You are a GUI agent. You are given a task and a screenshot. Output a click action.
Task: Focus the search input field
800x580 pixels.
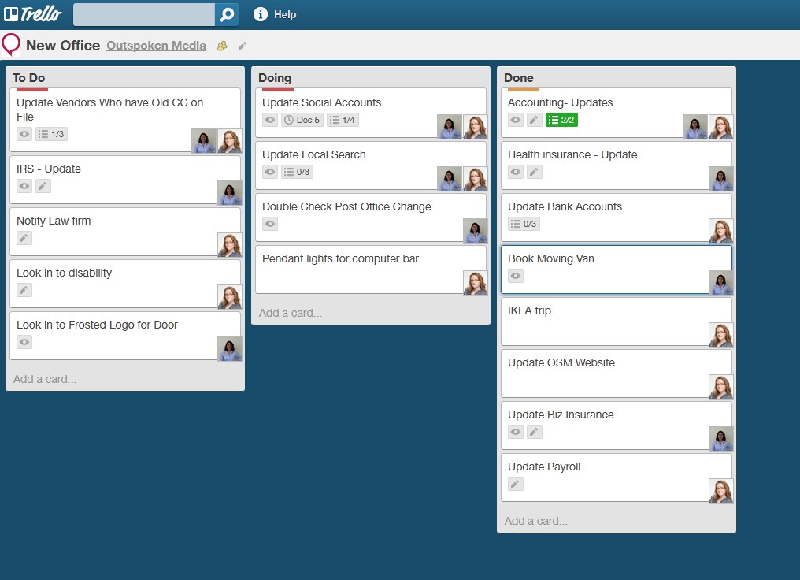click(x=144, y=14)
